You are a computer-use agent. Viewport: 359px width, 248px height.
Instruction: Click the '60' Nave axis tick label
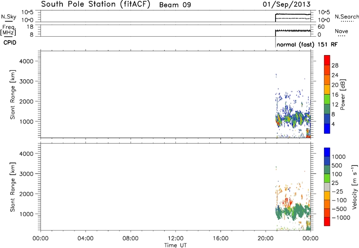[321, 27]
